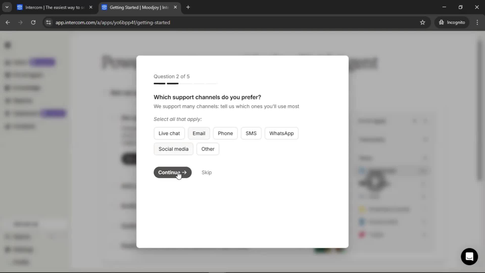485x273 pixels.
Task: Toggle the Social media channel option
Action: tap(173, 149)
